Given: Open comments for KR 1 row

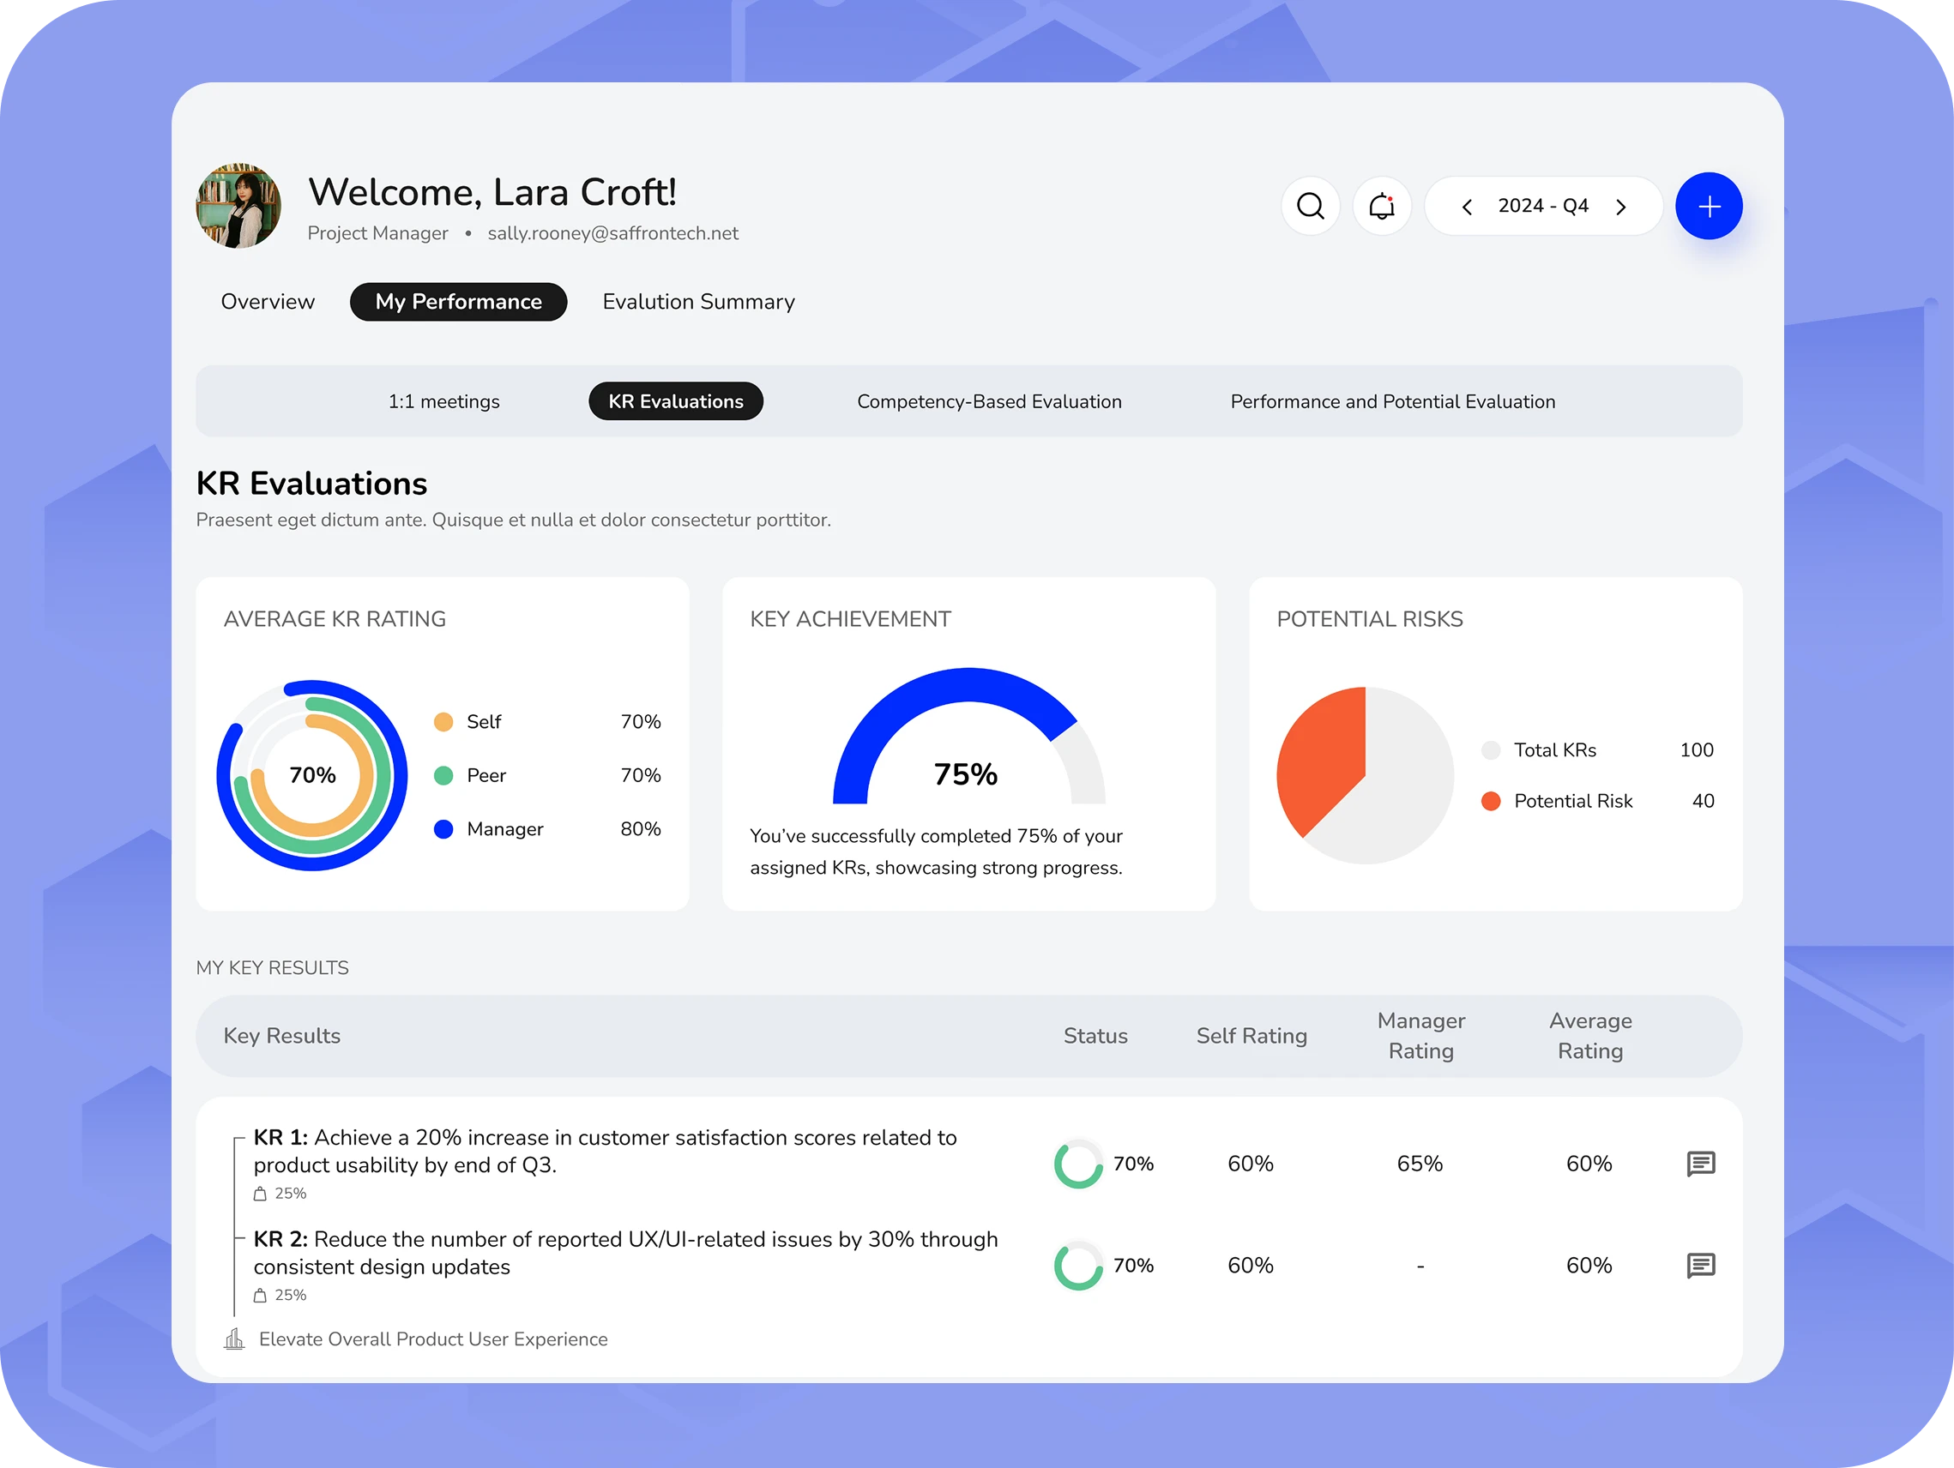Looking at the screenshot, I should coord(1700,1164).
